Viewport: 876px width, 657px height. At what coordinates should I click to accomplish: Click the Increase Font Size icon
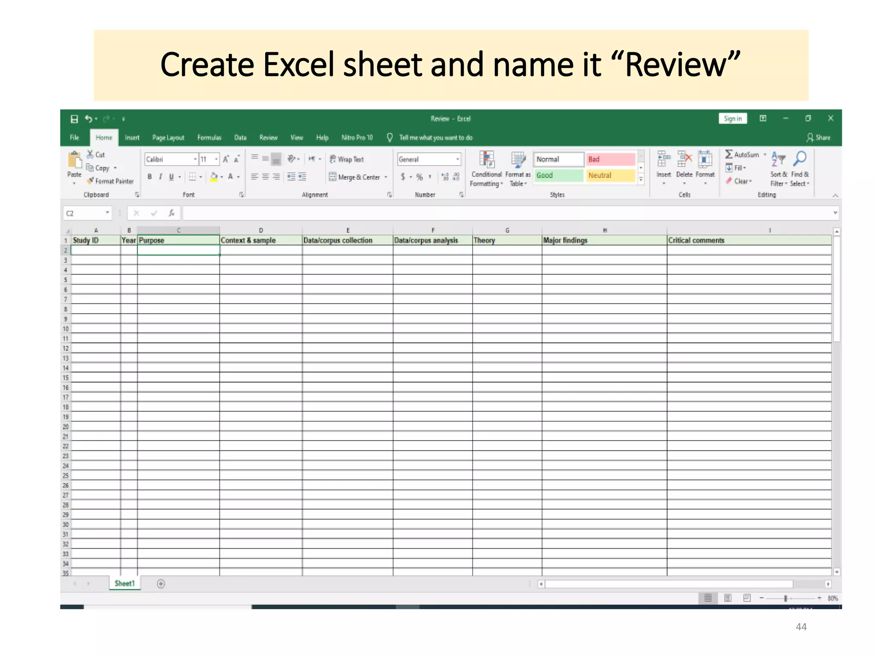tap(226, 159)
